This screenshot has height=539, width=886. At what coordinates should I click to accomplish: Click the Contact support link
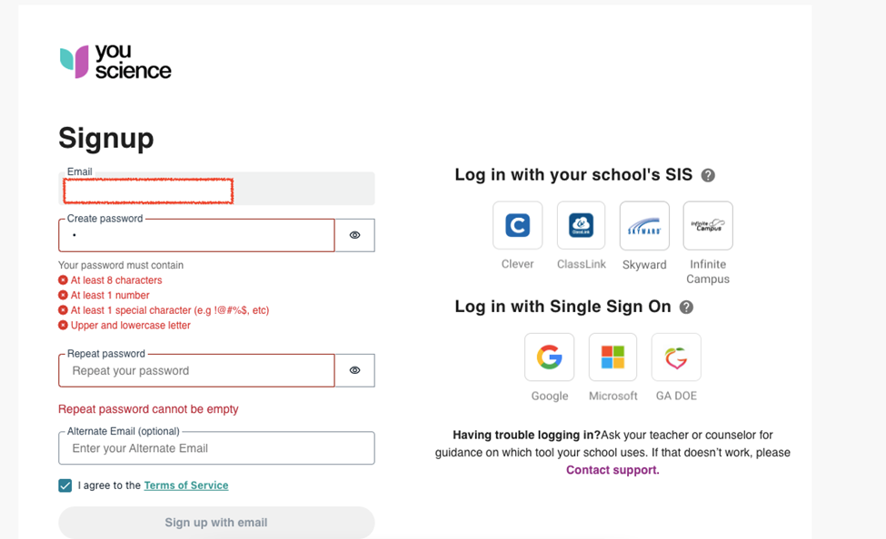[612, 470]
